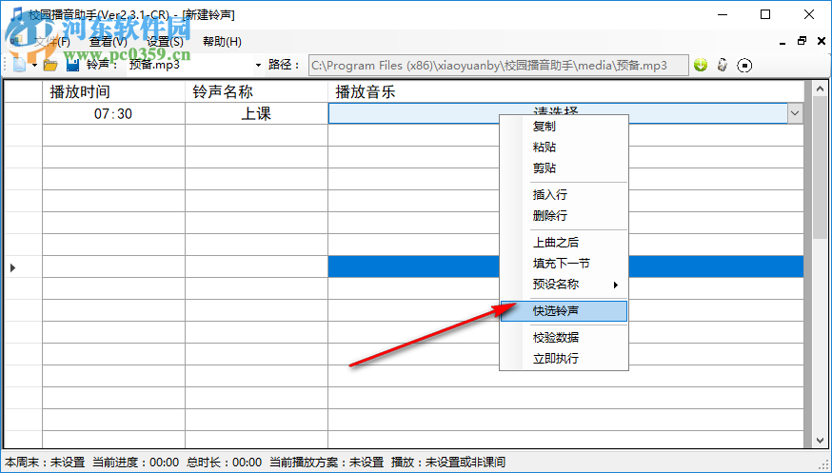Open the 帮助(H) menu

point(223,41)
